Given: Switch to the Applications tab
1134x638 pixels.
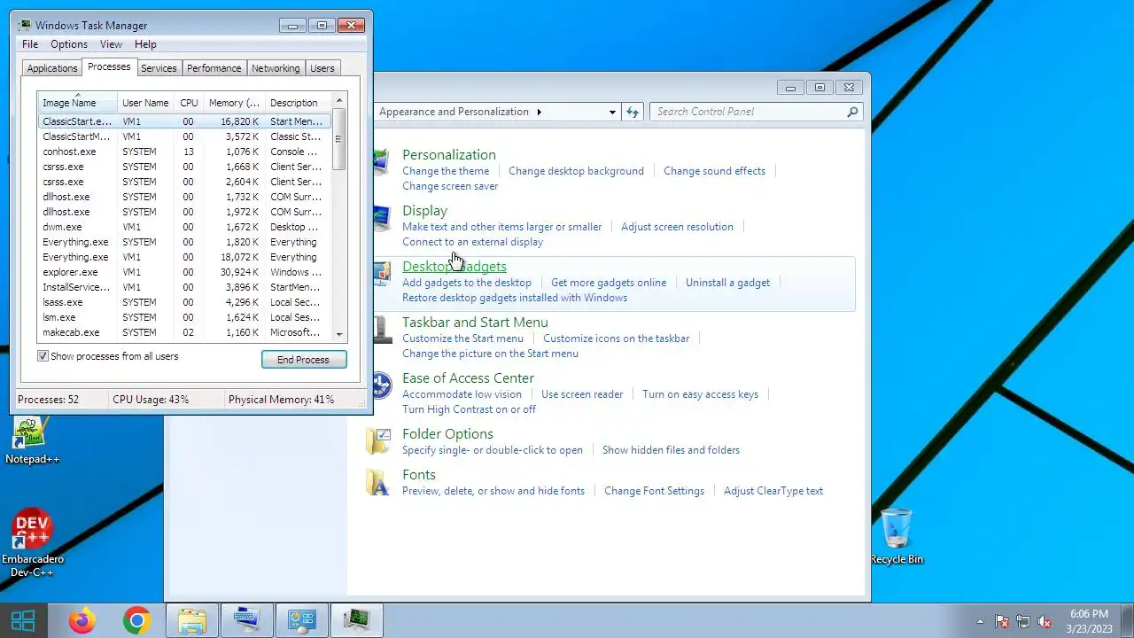Looking at the screenshot, I should [x=52, y=68].
